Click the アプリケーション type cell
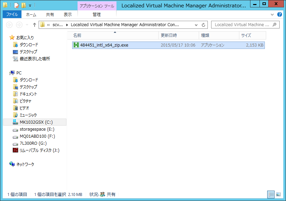This screenshot has width=286, height=201. [x=212, y=45]
